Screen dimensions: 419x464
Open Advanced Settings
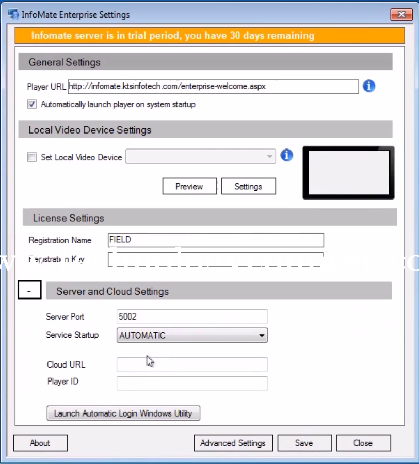(x=233, y=443)
